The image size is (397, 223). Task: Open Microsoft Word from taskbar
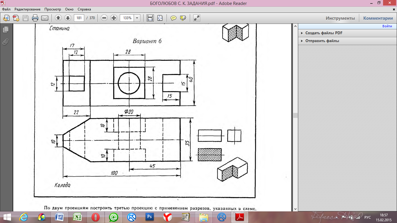click(60, 217)
